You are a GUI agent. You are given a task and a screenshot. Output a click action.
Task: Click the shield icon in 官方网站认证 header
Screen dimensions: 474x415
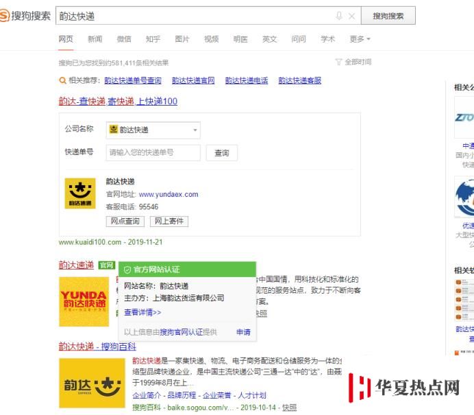click(127, 270)
